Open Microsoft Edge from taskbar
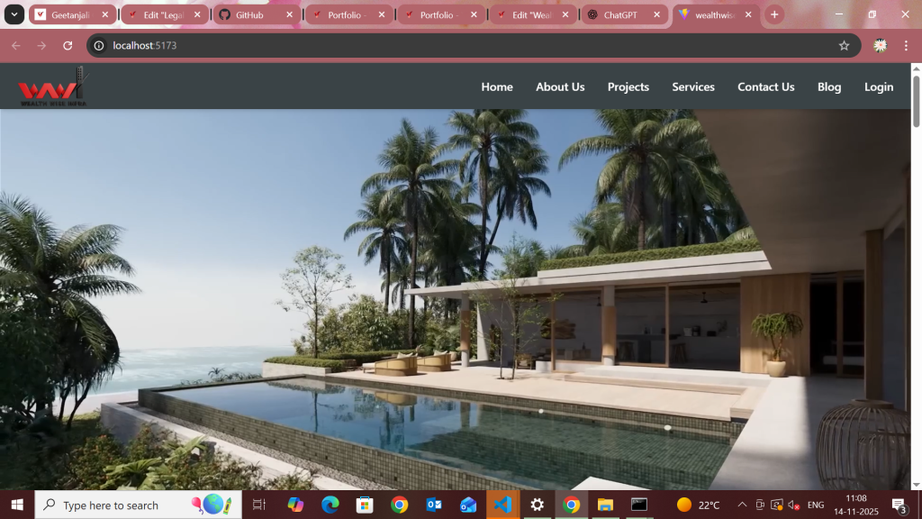 [x=330, y=505]
